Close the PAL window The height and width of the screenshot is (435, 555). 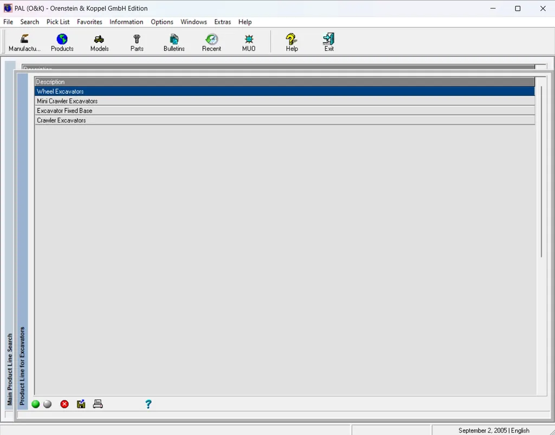[x=543, y=9]
